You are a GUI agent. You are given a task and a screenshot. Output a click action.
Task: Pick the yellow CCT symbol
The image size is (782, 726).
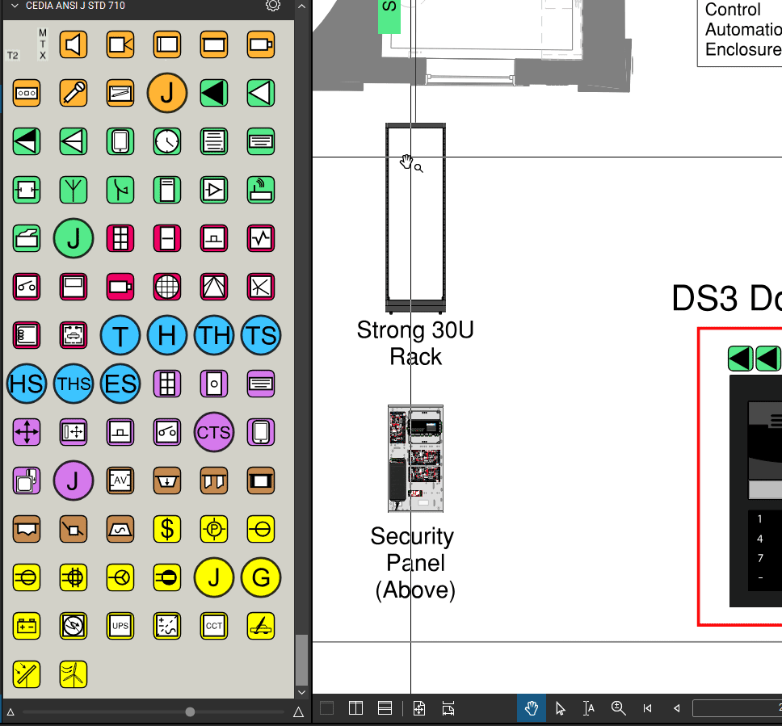(x=214, y=626)
